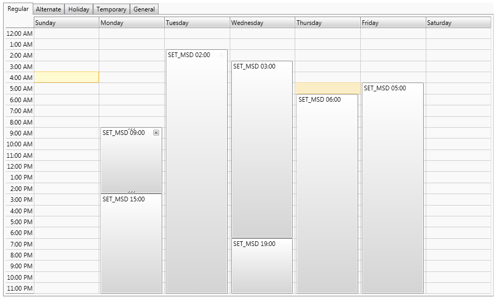Click the highlighted Thursday 5:00 AM slot
The width and height of the screenshot is (498, 301).
(327, 88)
